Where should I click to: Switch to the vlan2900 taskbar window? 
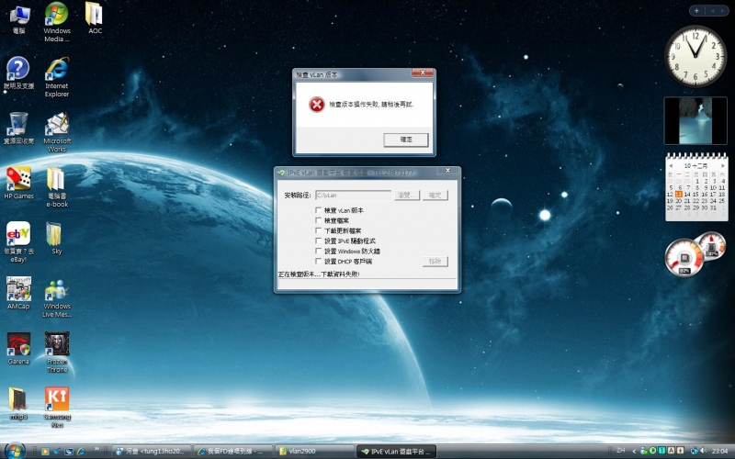point(314,452)
